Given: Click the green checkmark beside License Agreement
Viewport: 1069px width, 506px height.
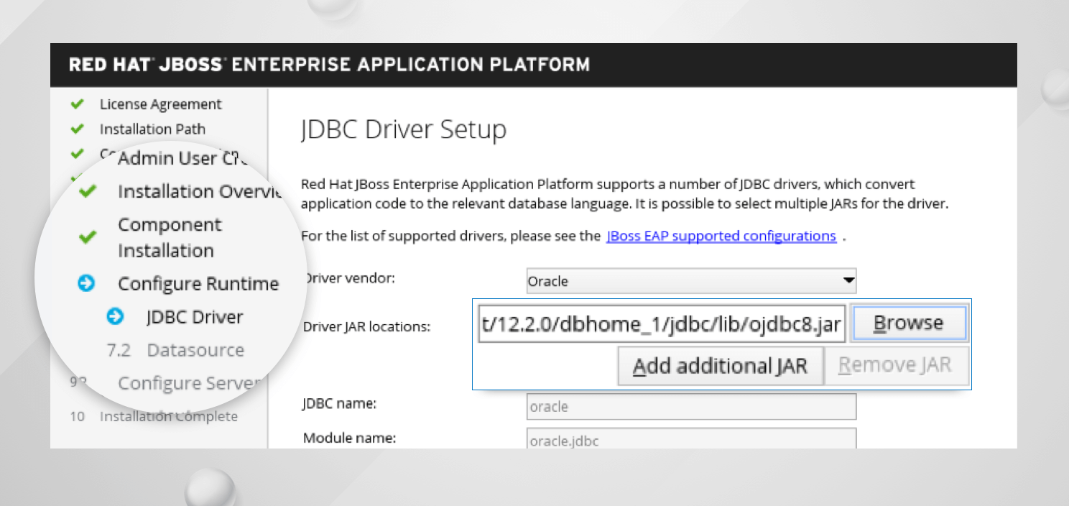Looking at the screenshot, I should click(x=78, y=104).
